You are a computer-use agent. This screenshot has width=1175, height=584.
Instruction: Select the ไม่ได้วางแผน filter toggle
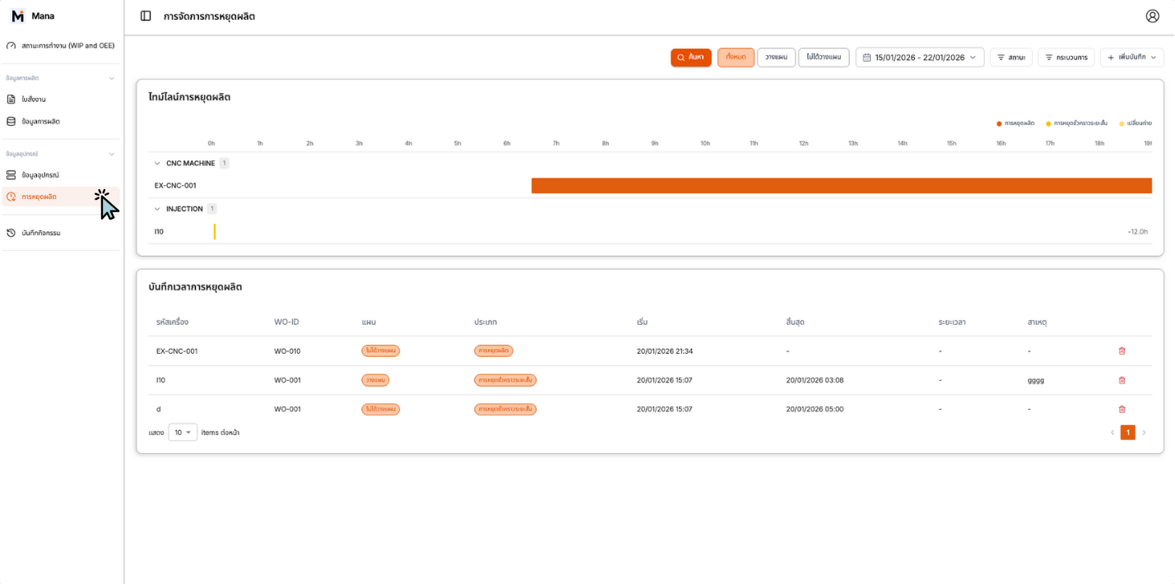click(x=824, y=58)
